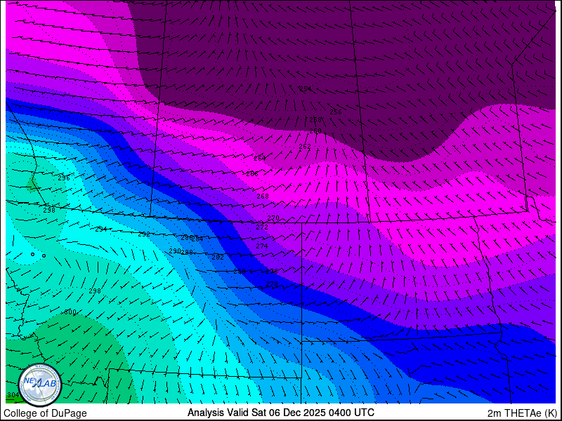
Task: Click the 272 contour label
Action: click(262, 227)
